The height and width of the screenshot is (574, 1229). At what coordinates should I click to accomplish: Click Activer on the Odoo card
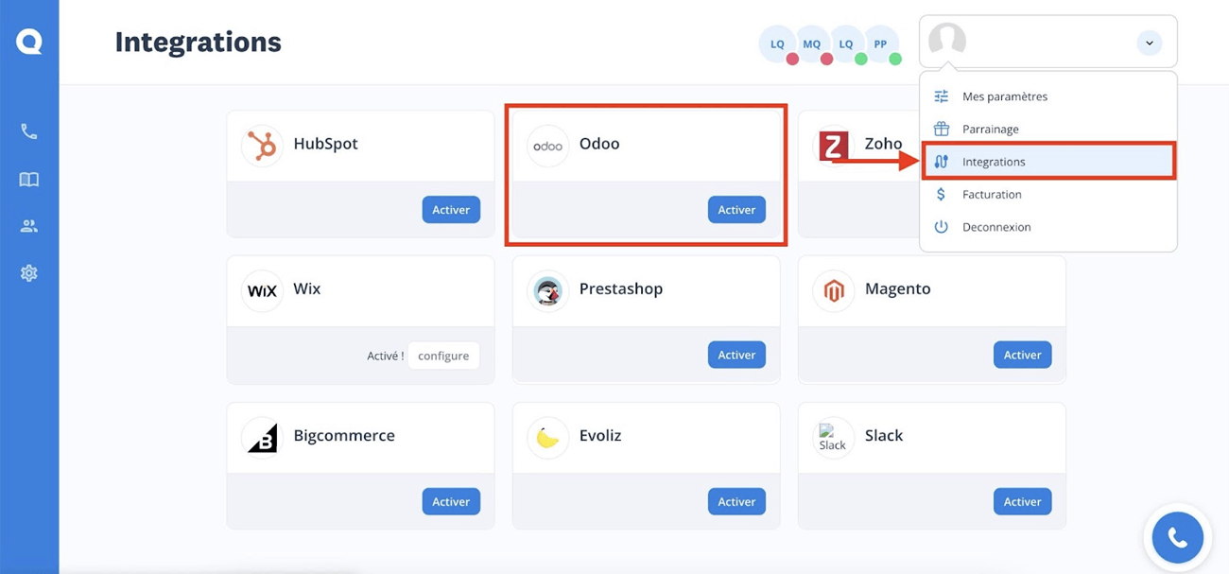pos(736,210)
